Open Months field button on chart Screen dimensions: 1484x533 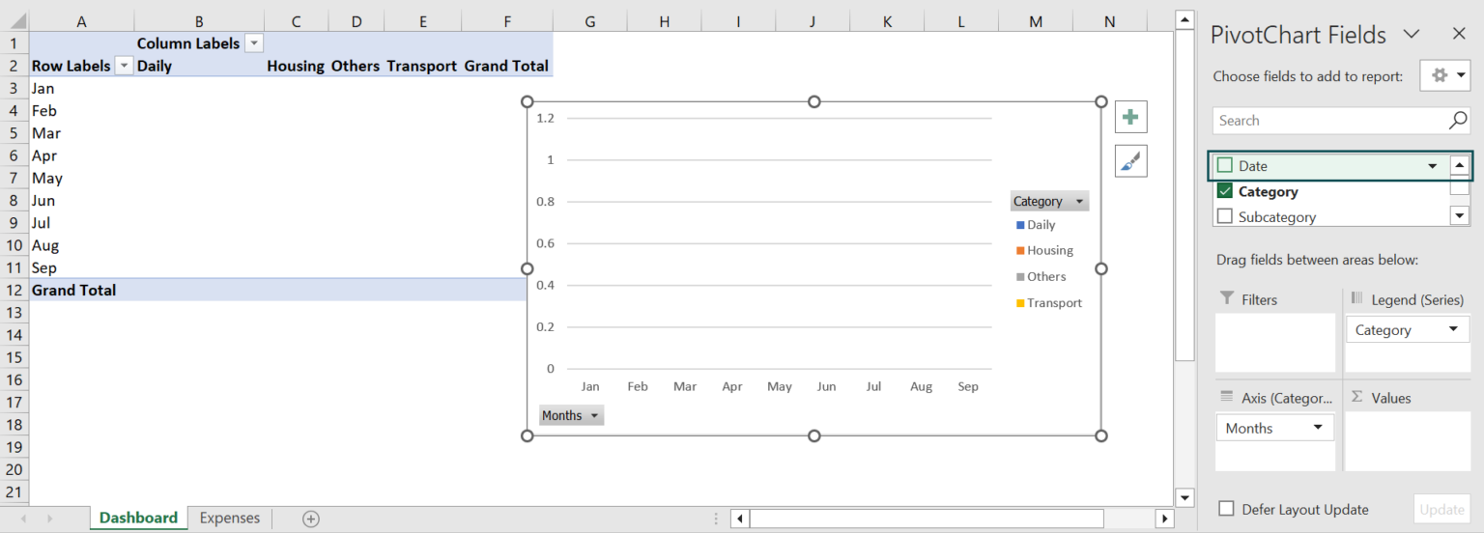571,415
